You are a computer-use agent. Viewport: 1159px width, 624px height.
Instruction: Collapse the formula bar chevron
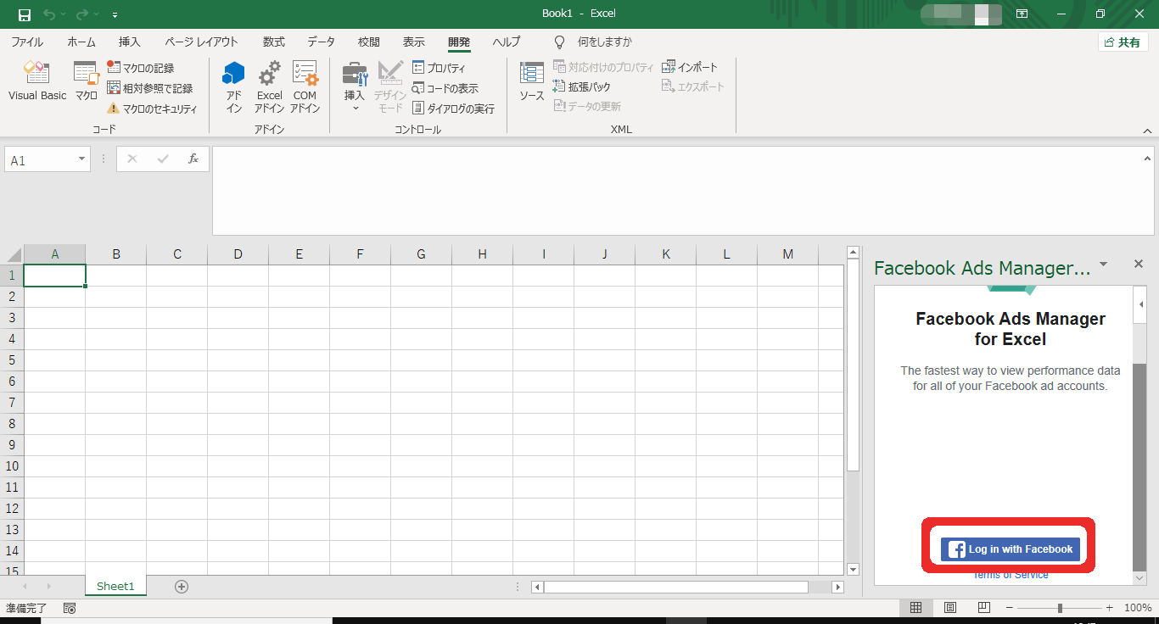click(1147, 159)
